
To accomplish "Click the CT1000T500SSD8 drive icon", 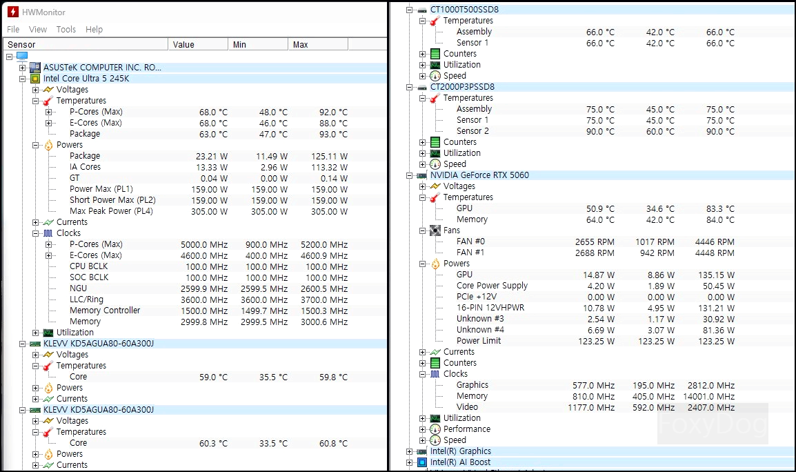I will 422,10.
